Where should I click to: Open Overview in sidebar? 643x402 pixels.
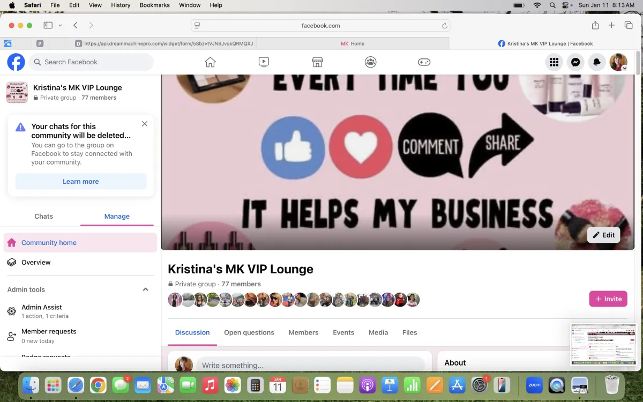click(80, 262)
